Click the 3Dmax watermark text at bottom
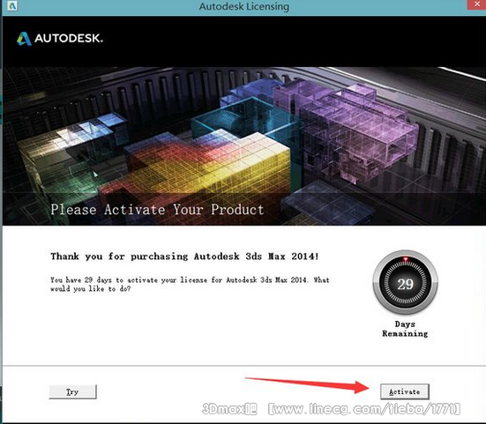The width and height of the screenshot is (486, 424). click(229, 409)
